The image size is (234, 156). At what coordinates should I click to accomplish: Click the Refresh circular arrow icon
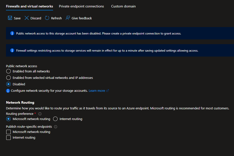coord(47,18)
